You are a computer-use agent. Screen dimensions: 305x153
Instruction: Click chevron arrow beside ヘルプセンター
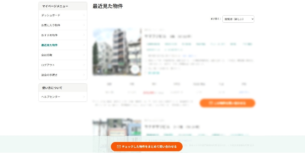pyautogui.click(x=84, y=97)
